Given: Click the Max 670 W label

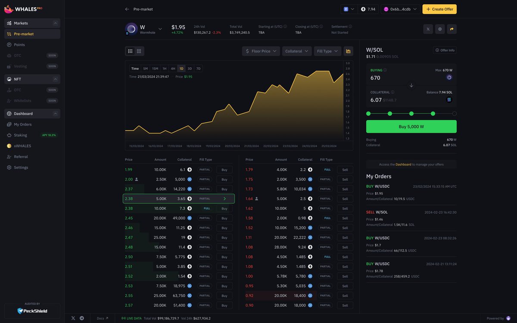Looking at the screenshot, I should coord(444,70).
